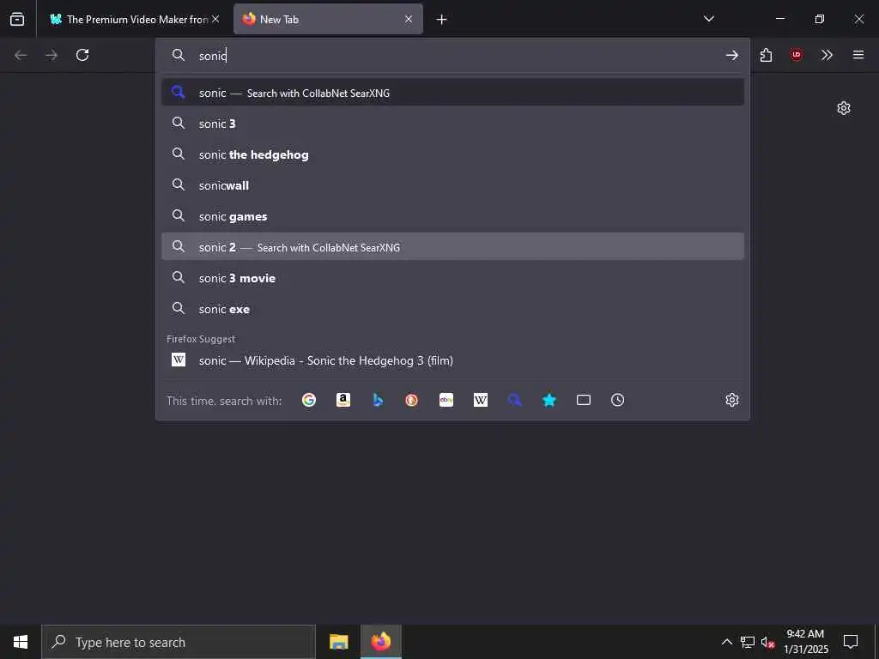Show hidden system tray icons

coord(726,642)
